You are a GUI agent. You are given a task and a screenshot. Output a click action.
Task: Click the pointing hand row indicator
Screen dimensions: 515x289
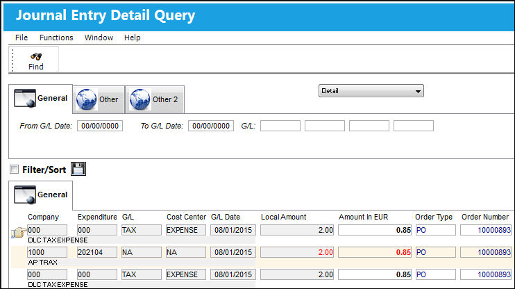coord(19,233)
